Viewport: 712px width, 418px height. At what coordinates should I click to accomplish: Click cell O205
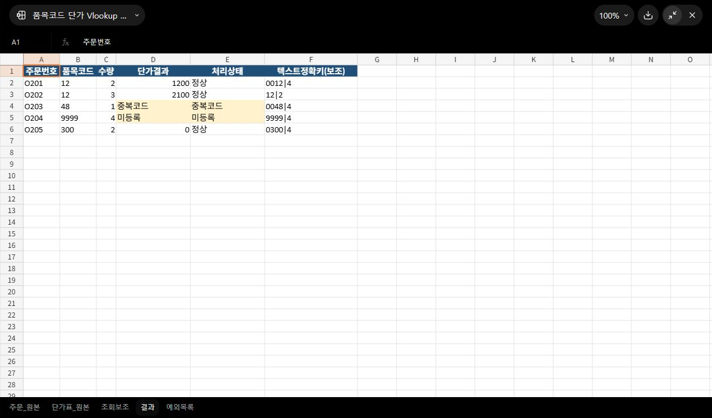tap(41, 129)
